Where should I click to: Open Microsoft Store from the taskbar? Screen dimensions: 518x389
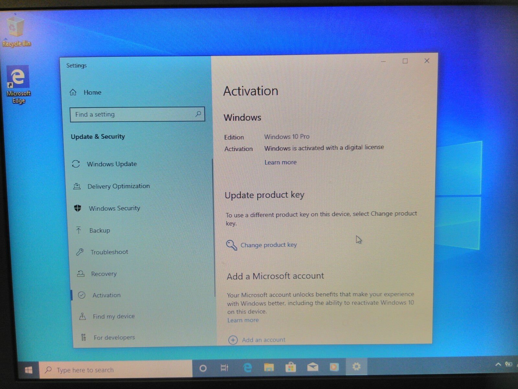[x=291, y=367]
